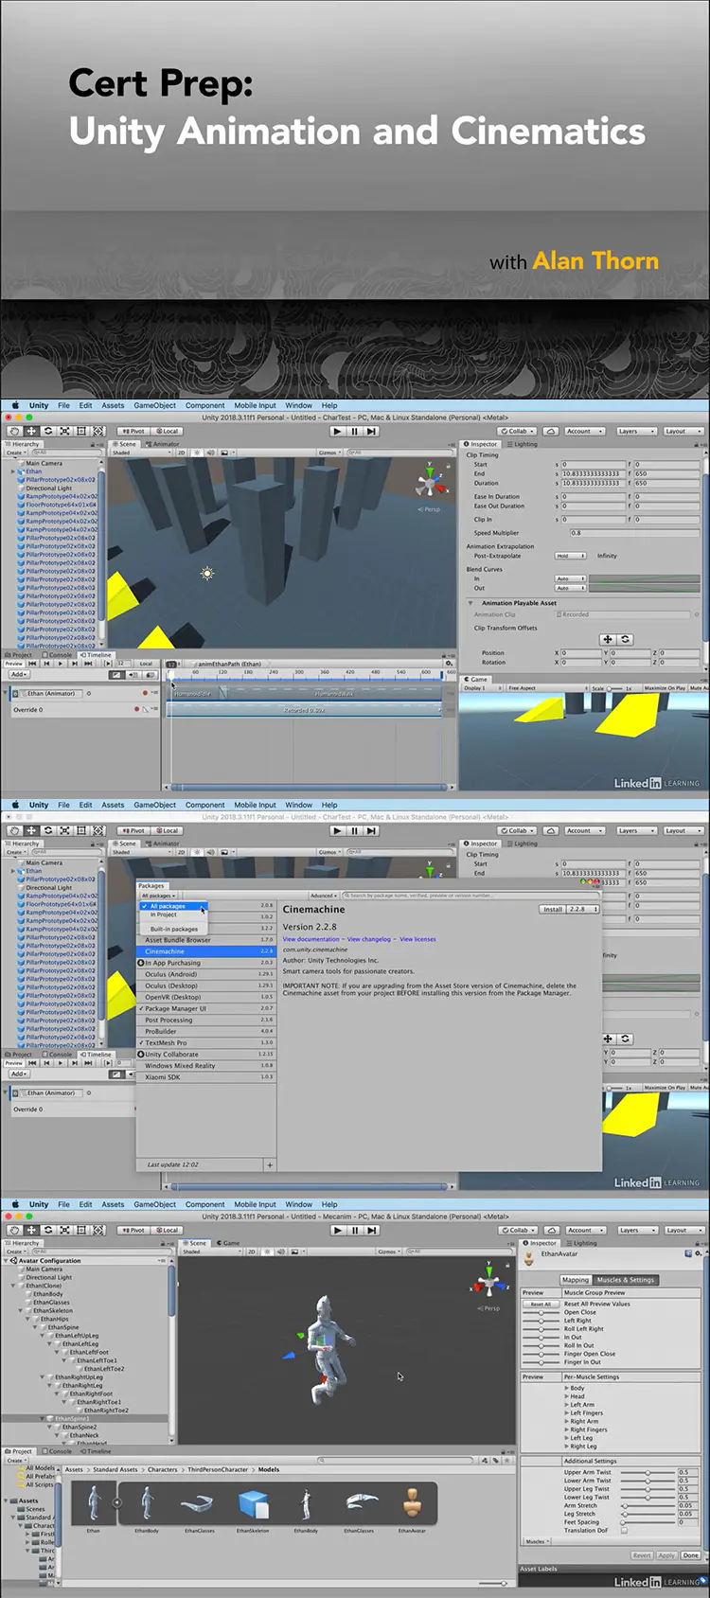Open the View documentation link
This screenshot has height=1598, width=710.
(x=311, y=939)
